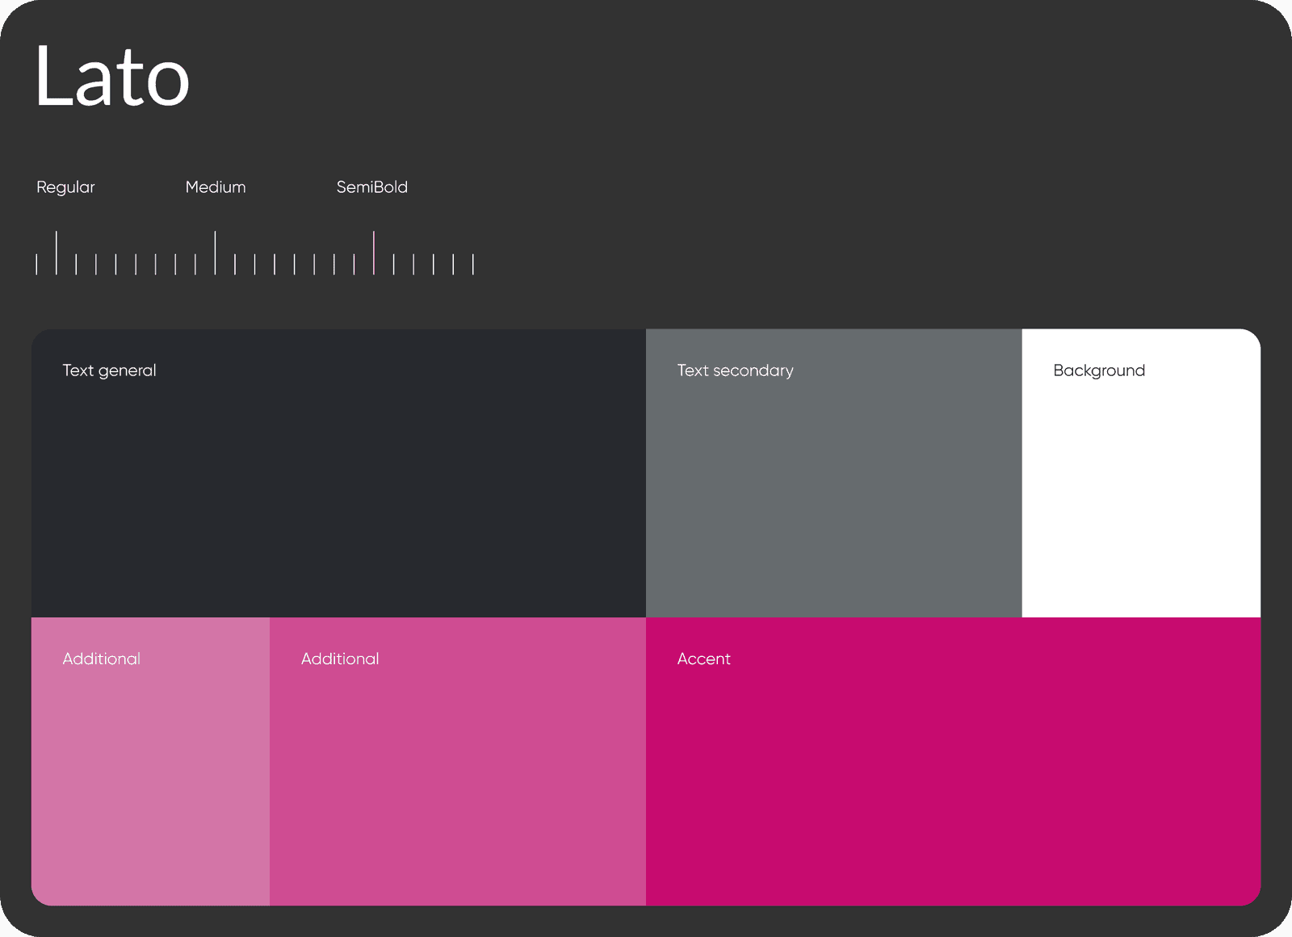Click the 'Background' label text
Screen dimensions: 1292x937
point(1098,370)
